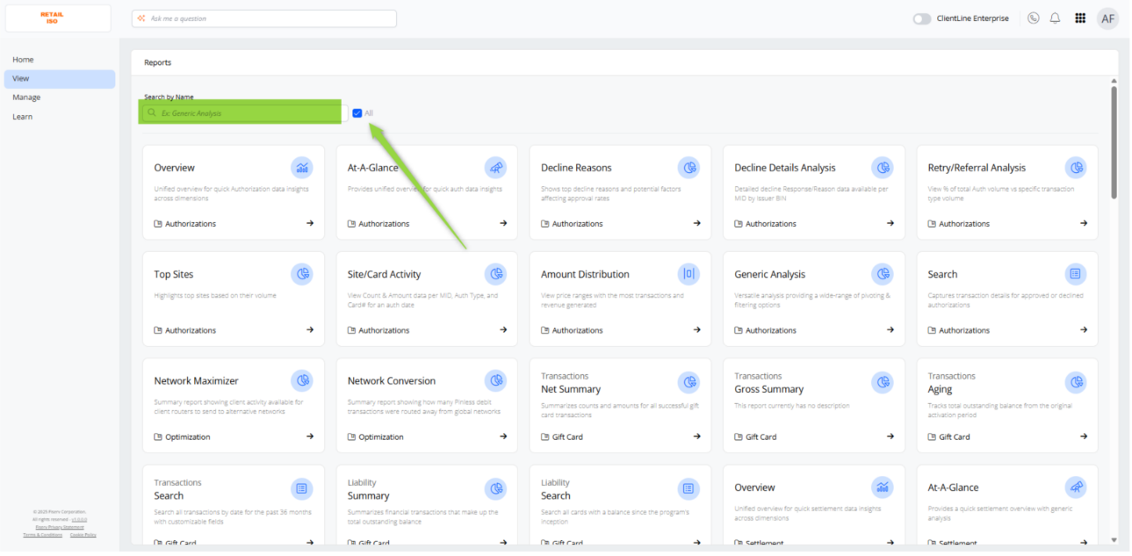1132x556 pixels.
Task: Click the Network Conversion pie icon
Action: (495, 380)
